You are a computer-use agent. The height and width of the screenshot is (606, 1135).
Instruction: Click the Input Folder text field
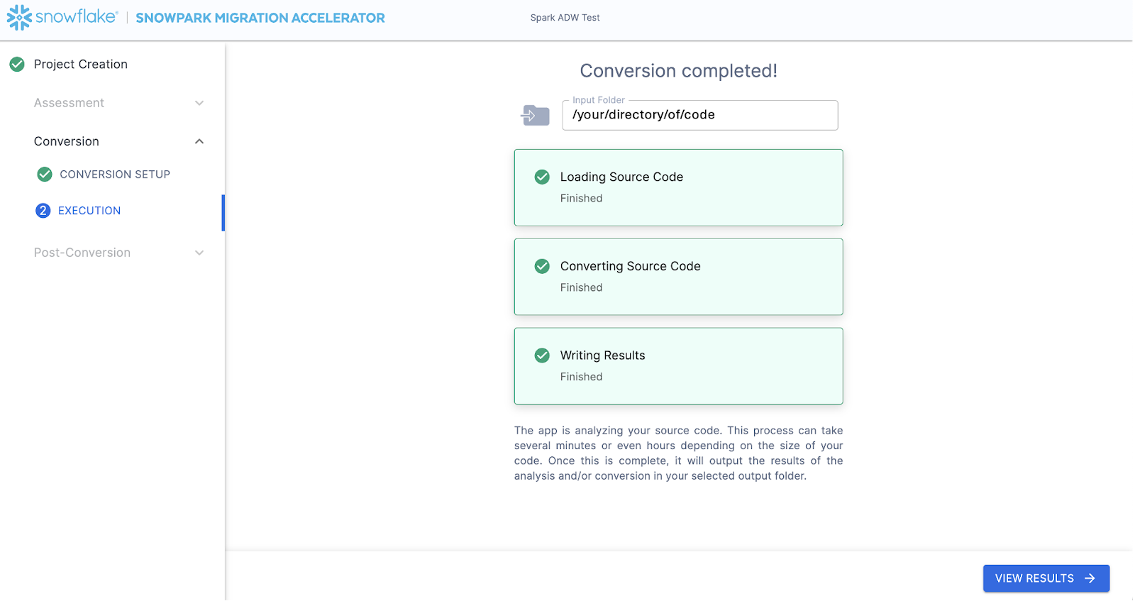(699, 116)
